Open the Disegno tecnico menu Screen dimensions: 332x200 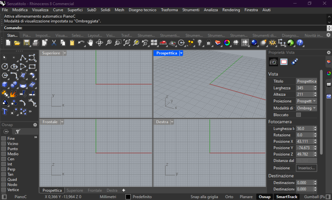142,10
